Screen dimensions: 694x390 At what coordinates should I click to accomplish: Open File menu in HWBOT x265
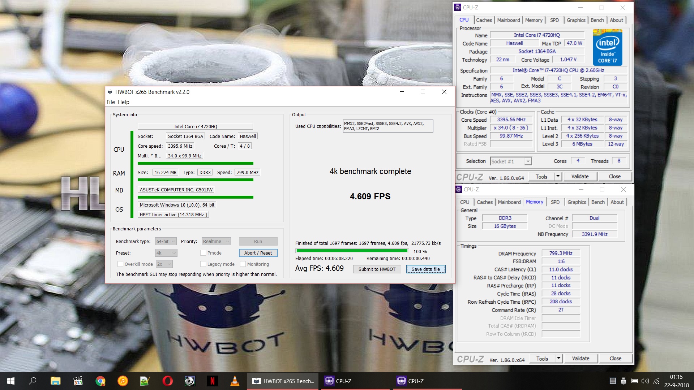[x=111, y=102]
